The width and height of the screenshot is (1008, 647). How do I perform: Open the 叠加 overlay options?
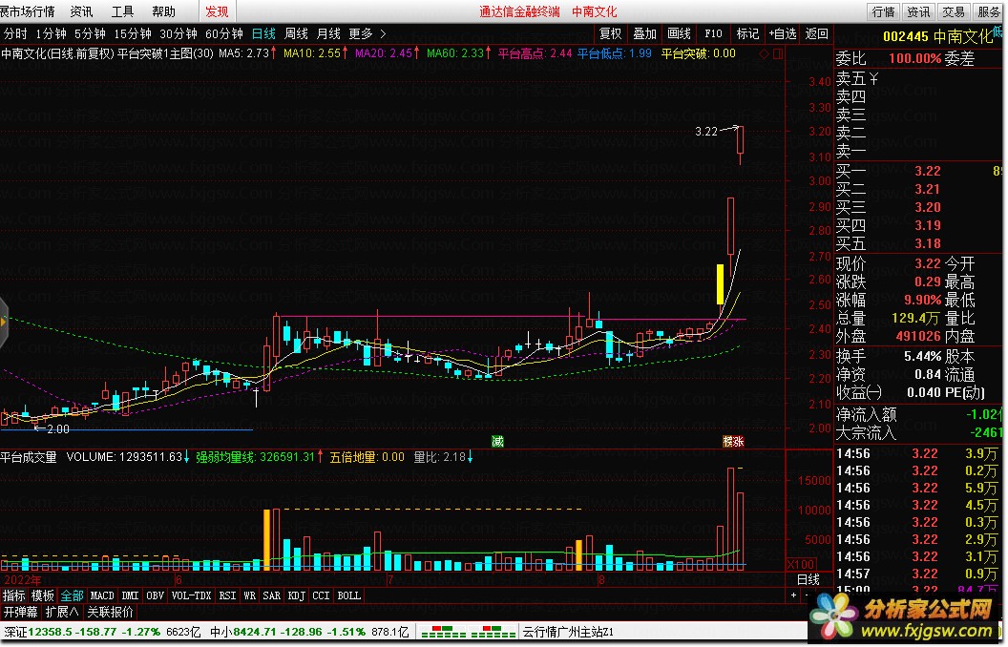(x=644, y=34)
